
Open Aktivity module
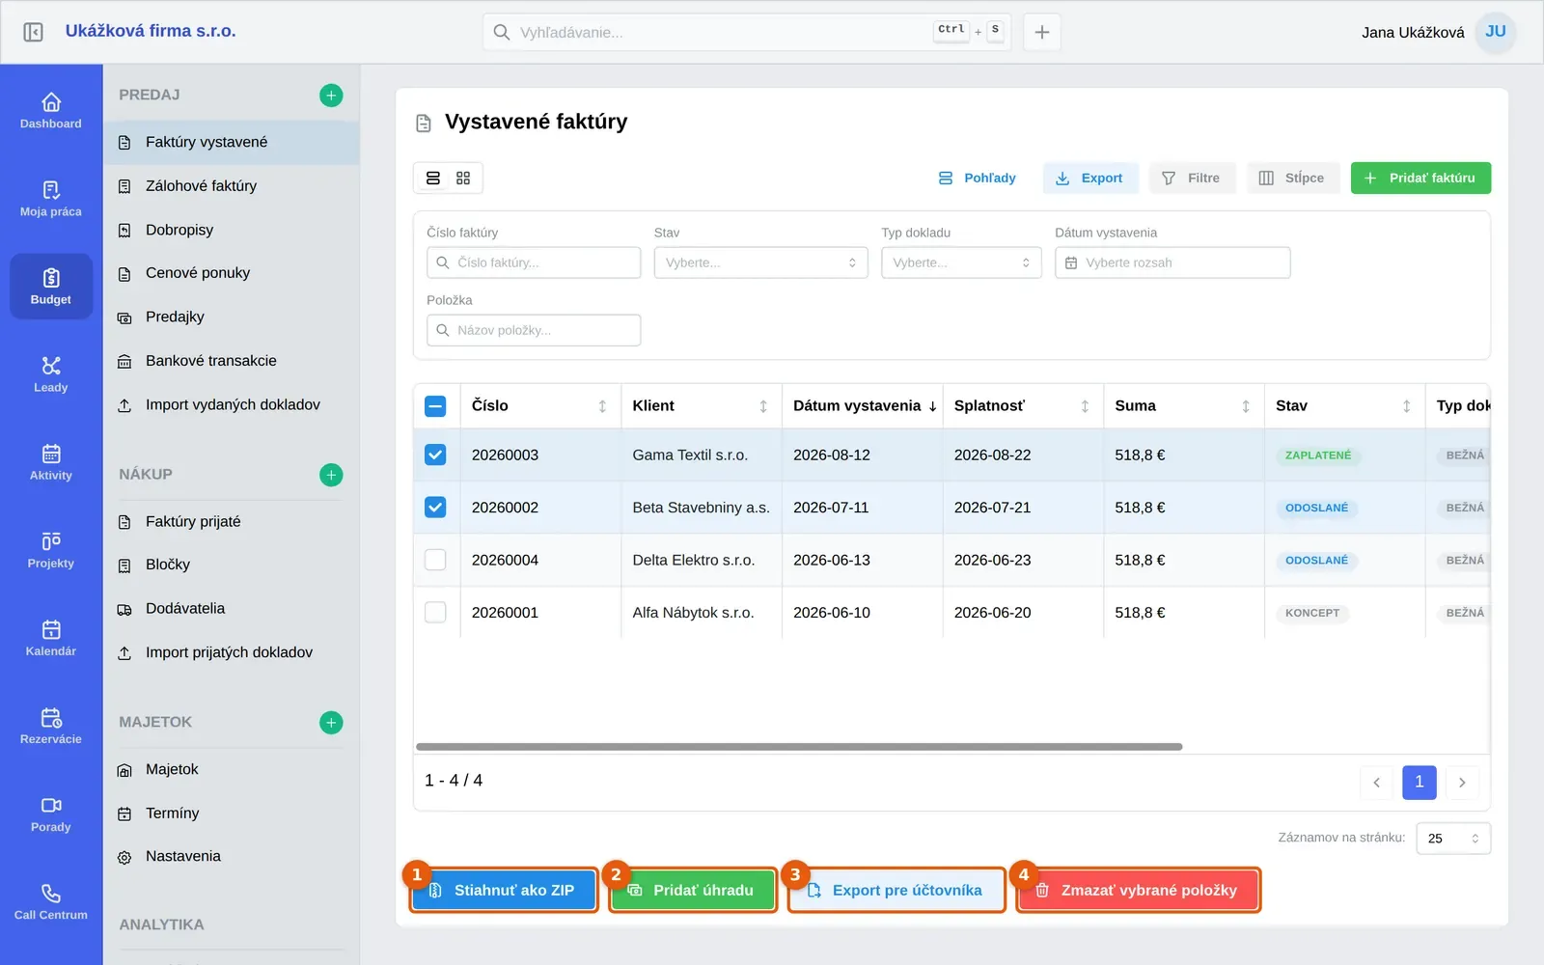(x=51, y=462)
